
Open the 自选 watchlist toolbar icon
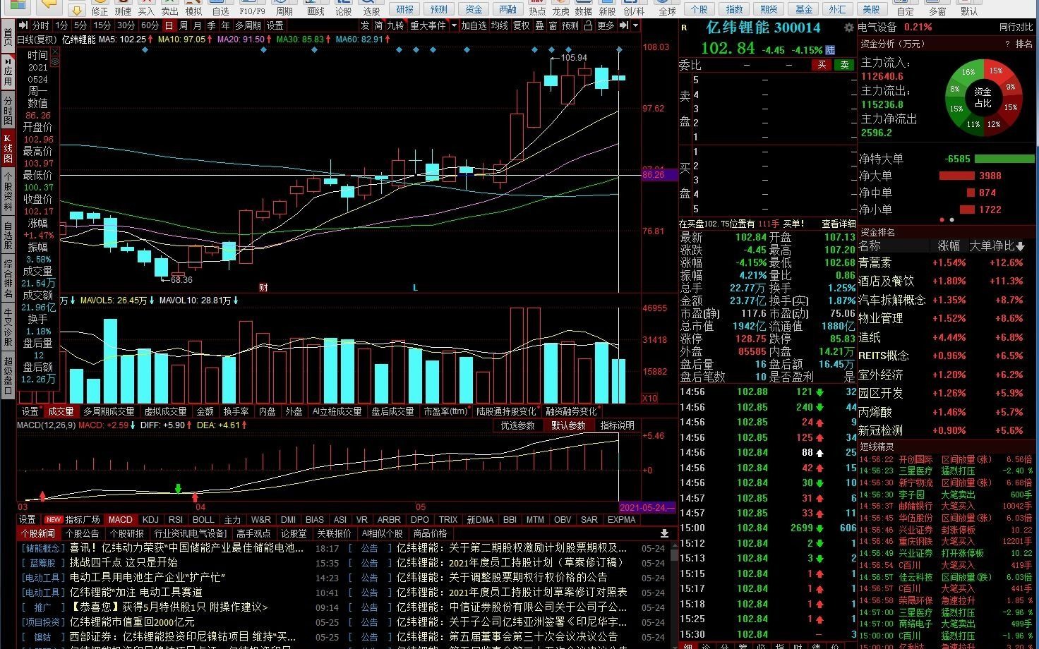click(220, 8)
